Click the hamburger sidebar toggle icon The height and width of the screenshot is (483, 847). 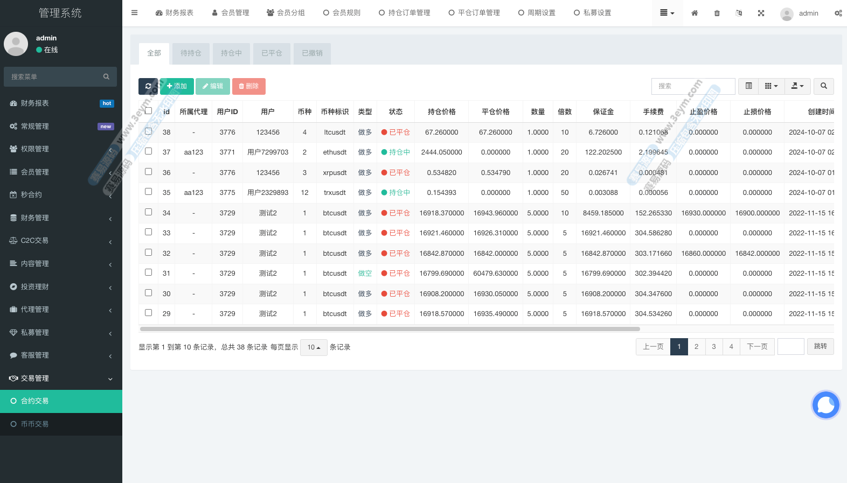point(134,13)
